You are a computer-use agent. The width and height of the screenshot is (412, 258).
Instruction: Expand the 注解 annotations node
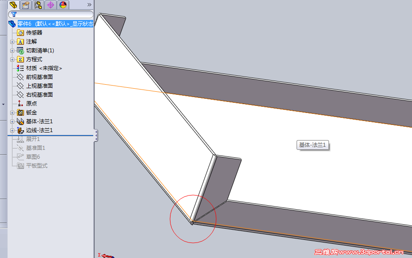[12, 42]
